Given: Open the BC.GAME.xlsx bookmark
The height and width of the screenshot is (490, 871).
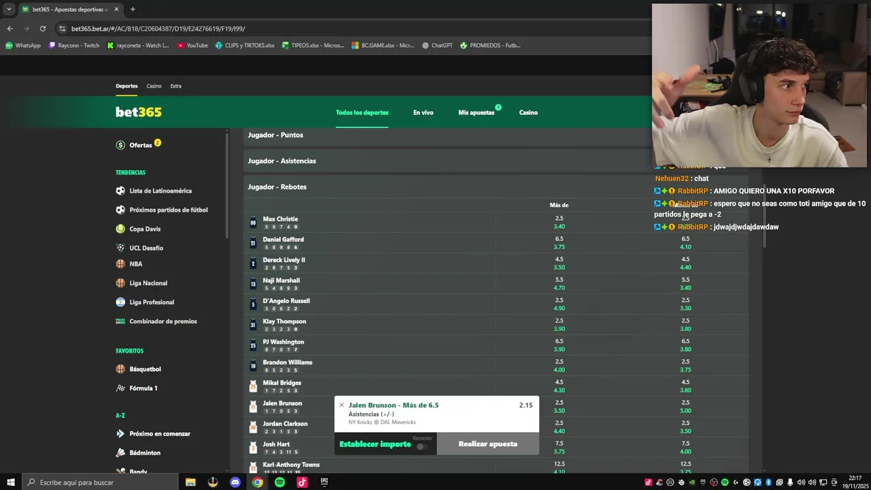Looking at the screenshot, I should (382, 46).
